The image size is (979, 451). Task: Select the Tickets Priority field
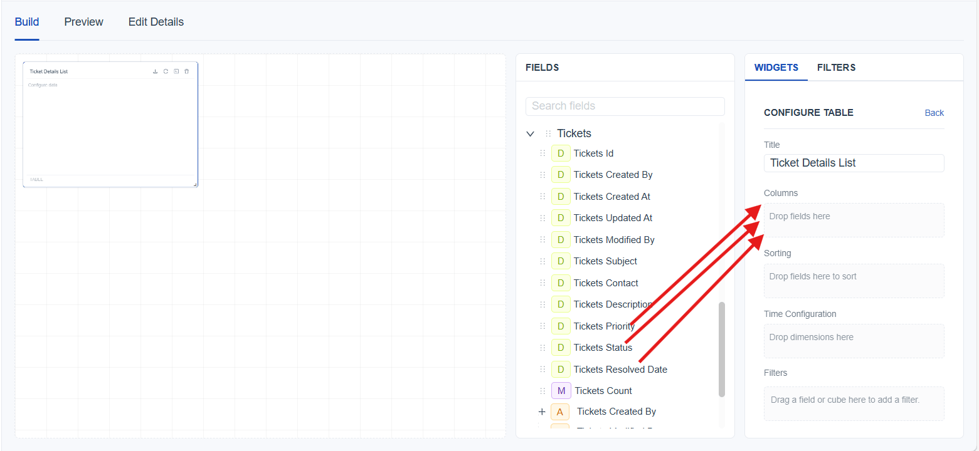604,326
